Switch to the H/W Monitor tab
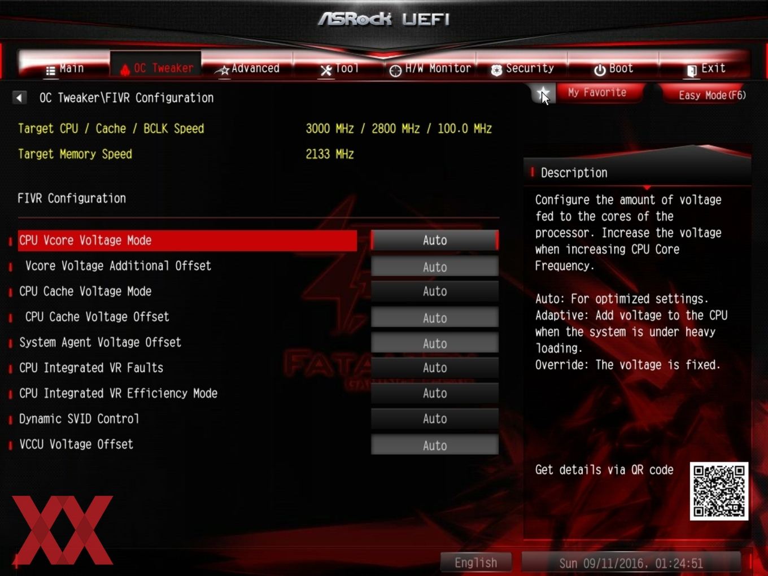Image resolution: width=768 pixels, height=576 pixels. [x=430, y=68]
